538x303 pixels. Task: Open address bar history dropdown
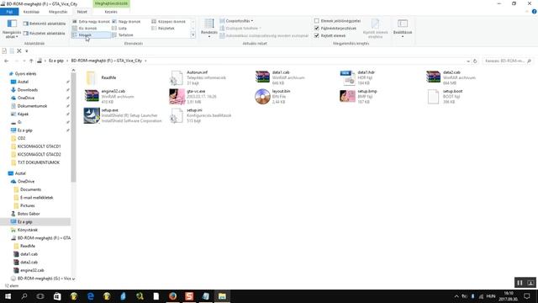coord(468,61)
